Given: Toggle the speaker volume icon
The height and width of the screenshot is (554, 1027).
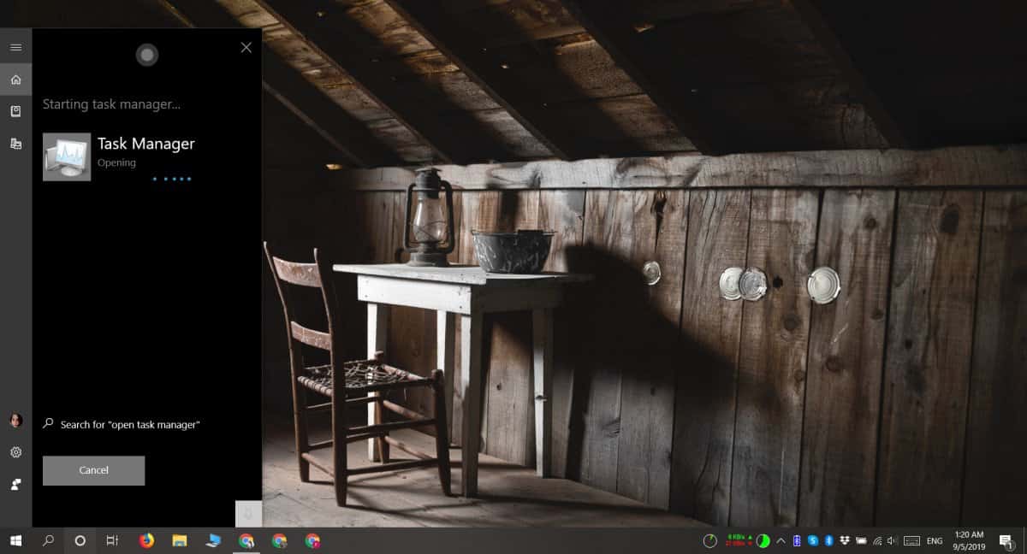Looking at the screenshot, I should 888,541.
